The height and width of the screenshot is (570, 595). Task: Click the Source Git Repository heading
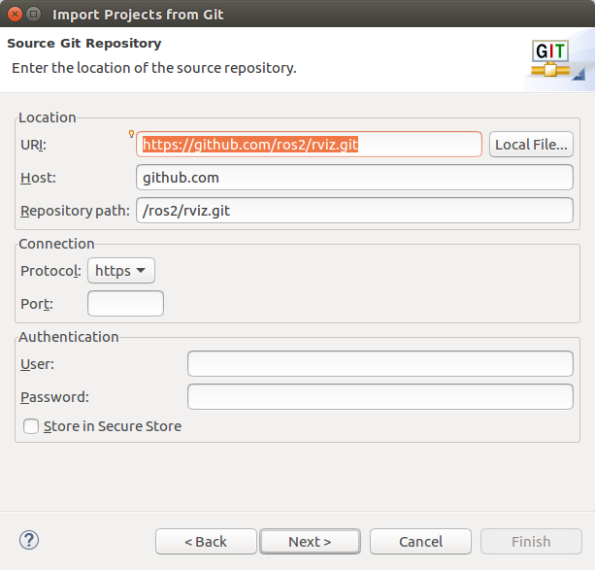click(x=84, y=44)
